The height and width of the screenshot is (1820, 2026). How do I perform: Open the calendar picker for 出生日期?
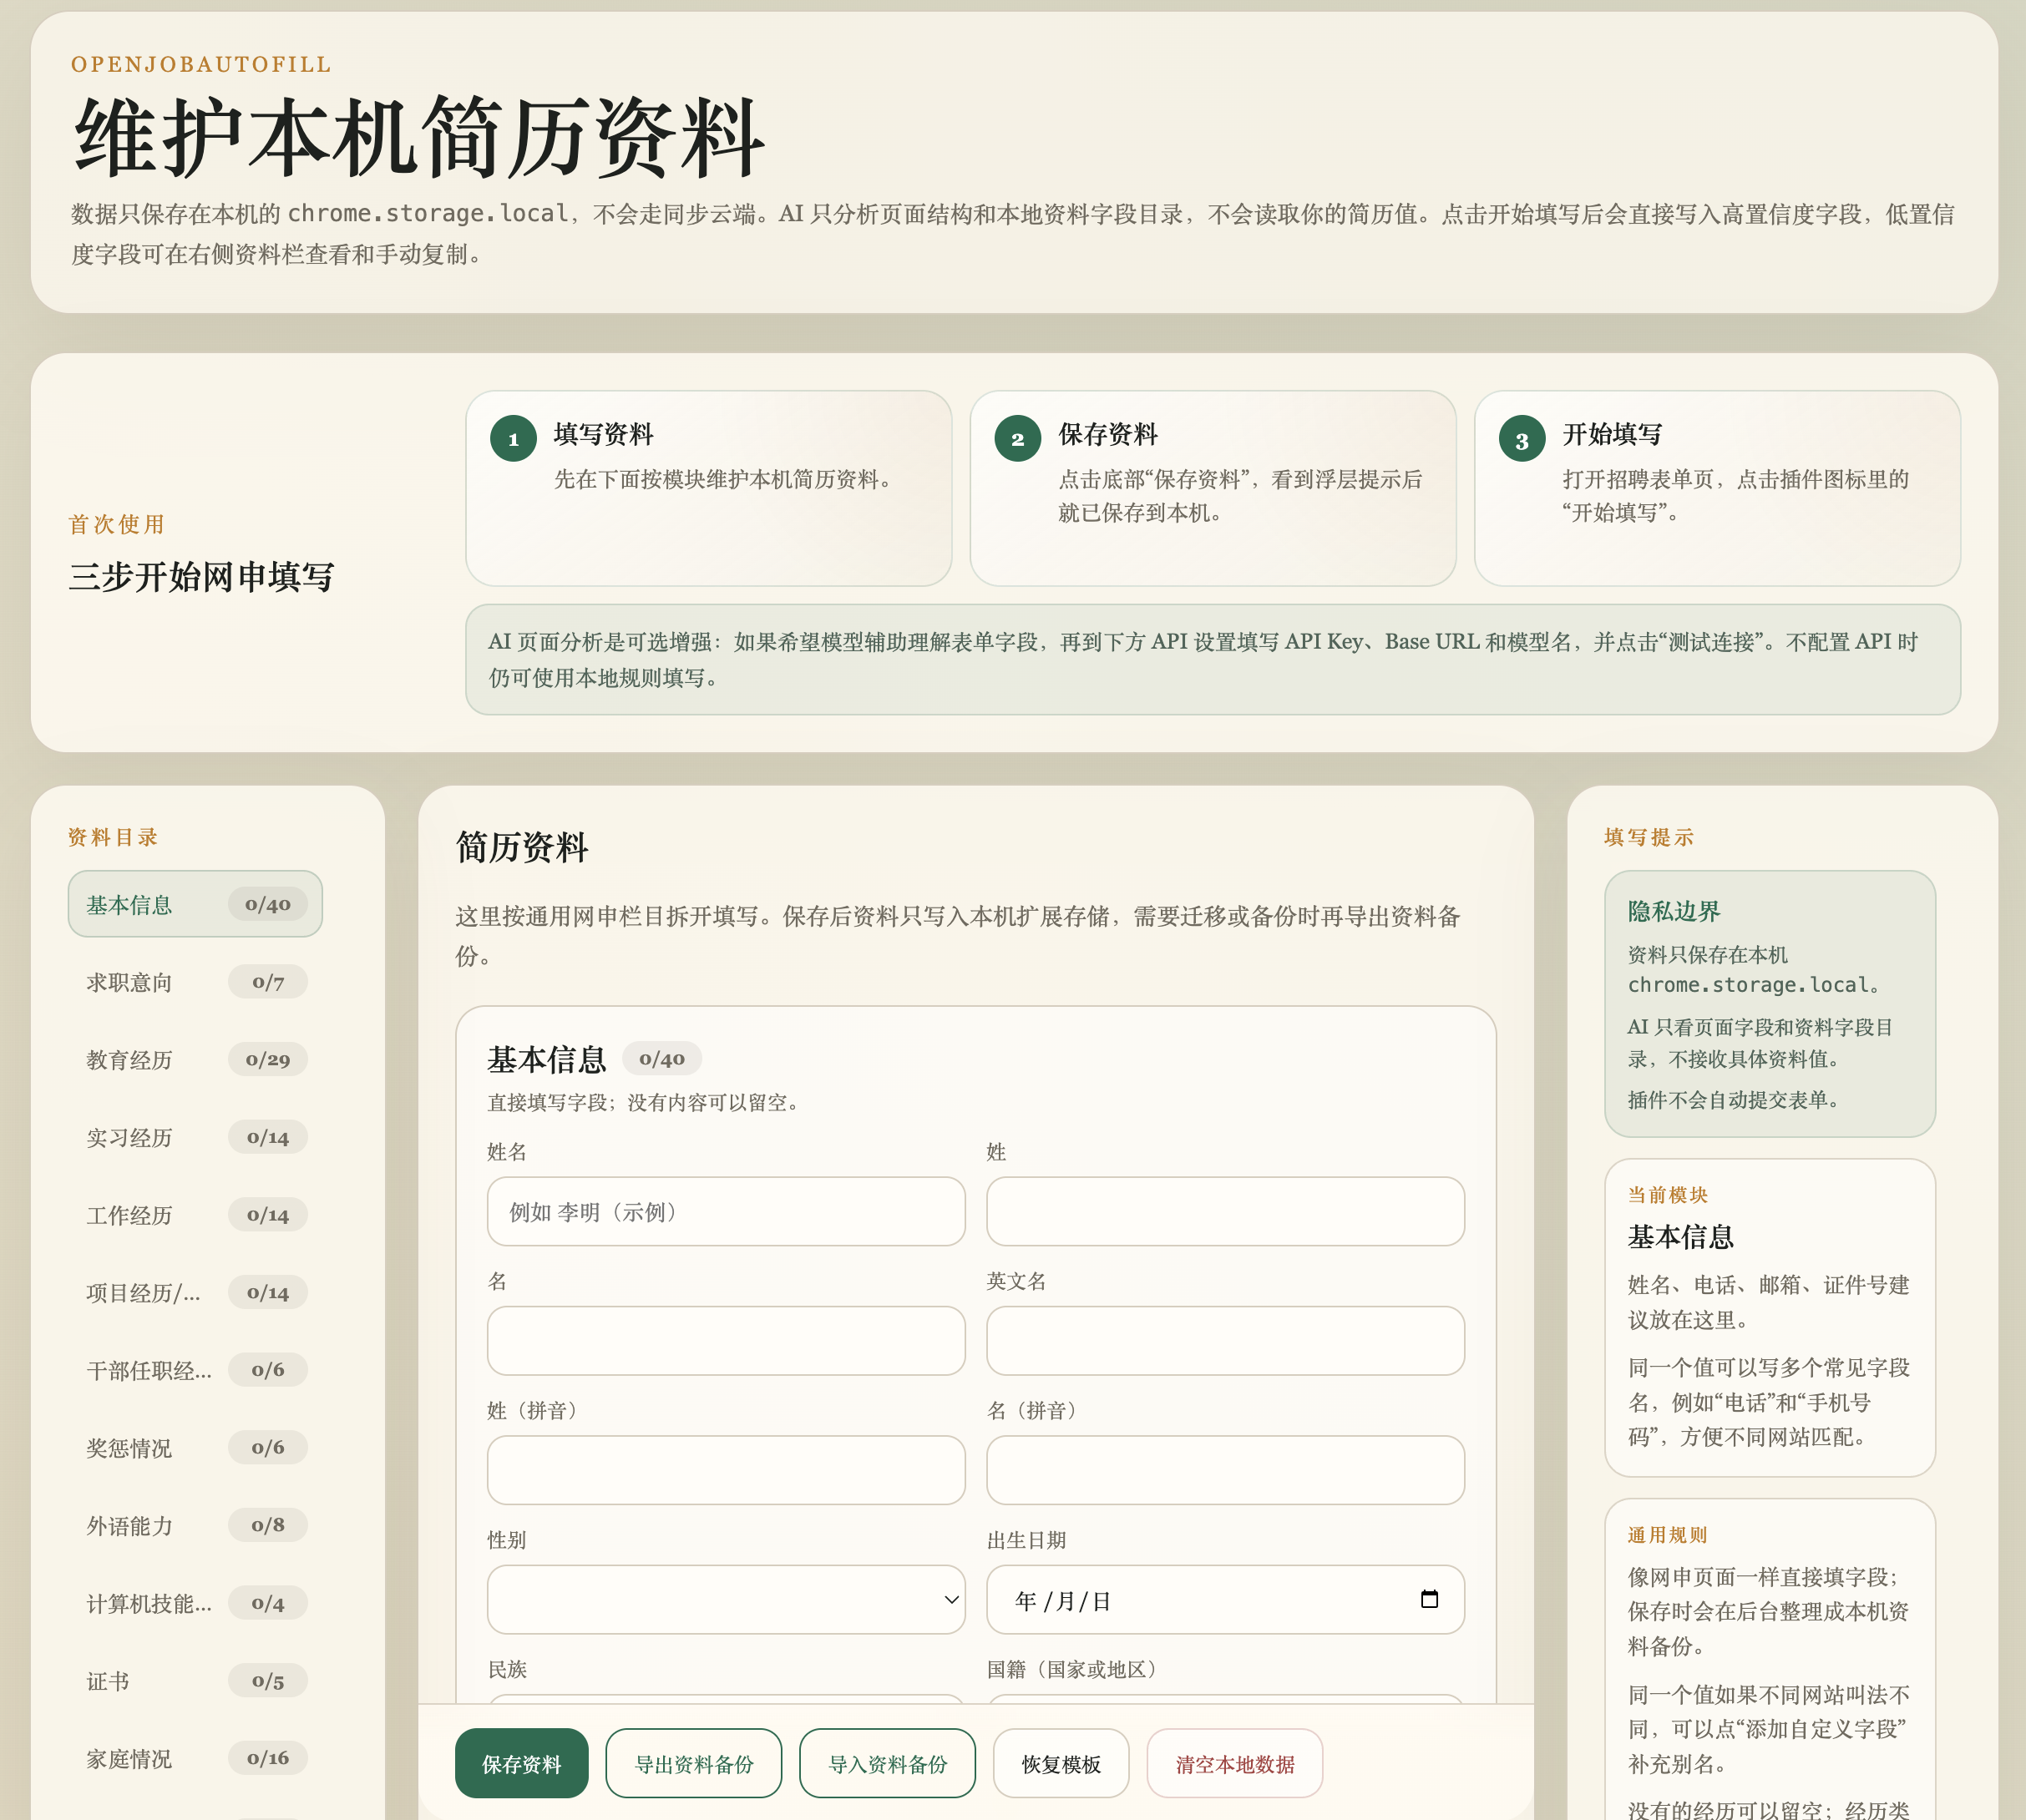[x=1429, y=1599]
